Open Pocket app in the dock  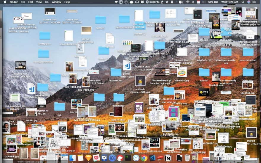pyautogui.click(x=96, y=158)
